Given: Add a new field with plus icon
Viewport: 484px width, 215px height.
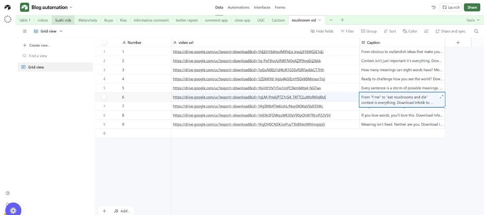Looking at the screenshot, I should tap(458, 43).
